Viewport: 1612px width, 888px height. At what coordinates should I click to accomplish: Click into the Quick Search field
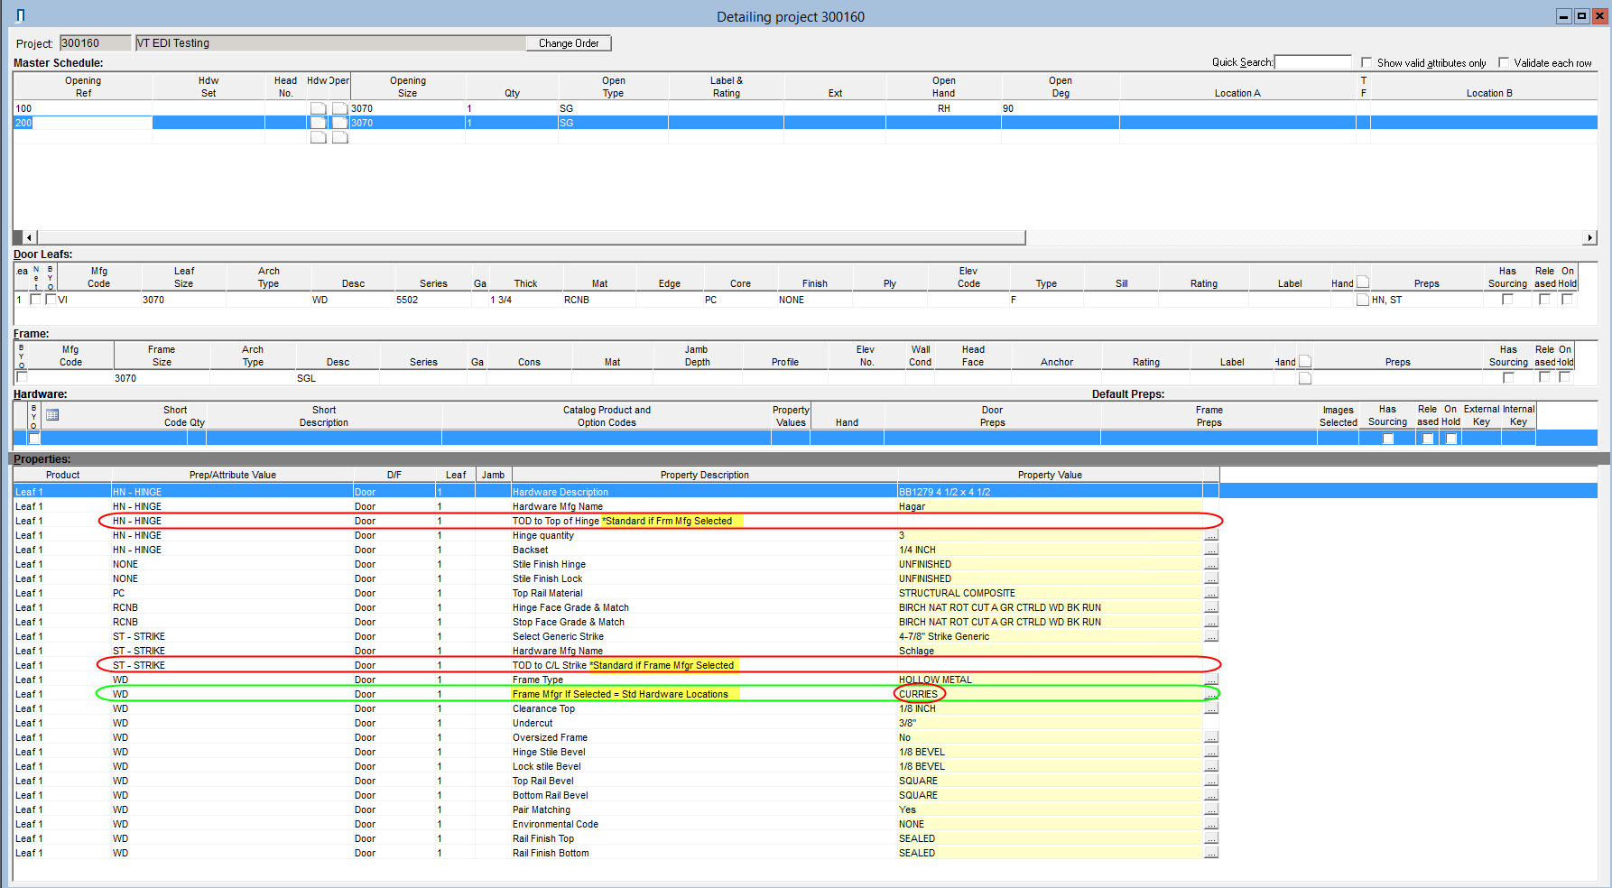coord(1312,63)
